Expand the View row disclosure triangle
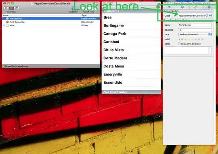Viewport: 218px width, 154px height. pos(4,25)
